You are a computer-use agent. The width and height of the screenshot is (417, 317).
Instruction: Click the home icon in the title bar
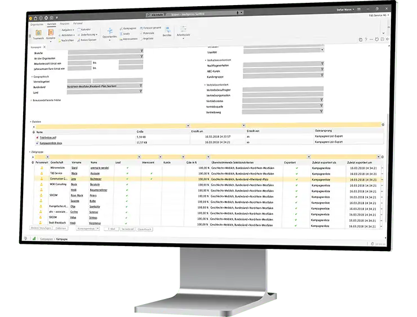point(36,18)
